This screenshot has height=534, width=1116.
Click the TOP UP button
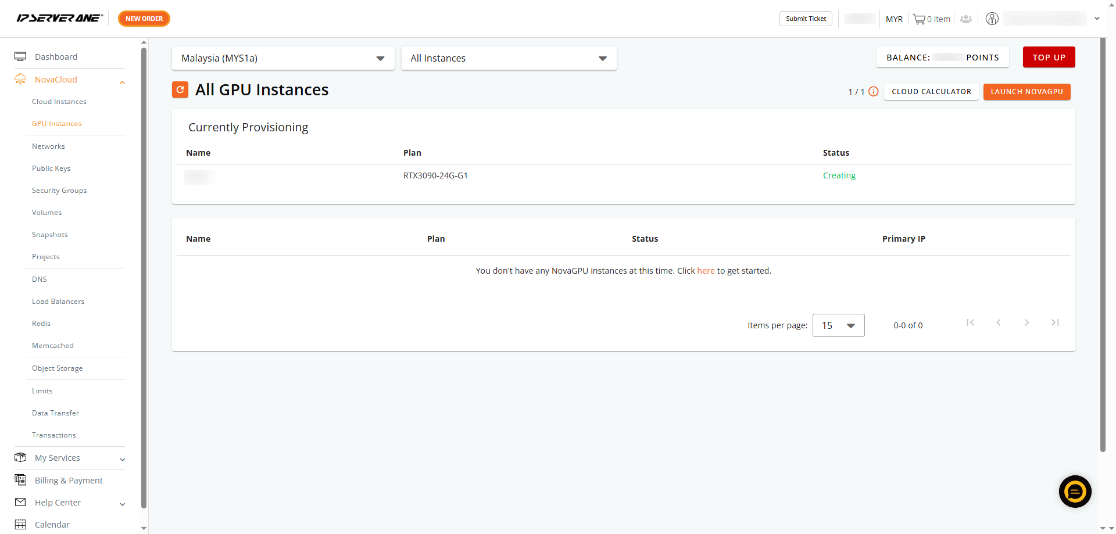pos(1049,57)
